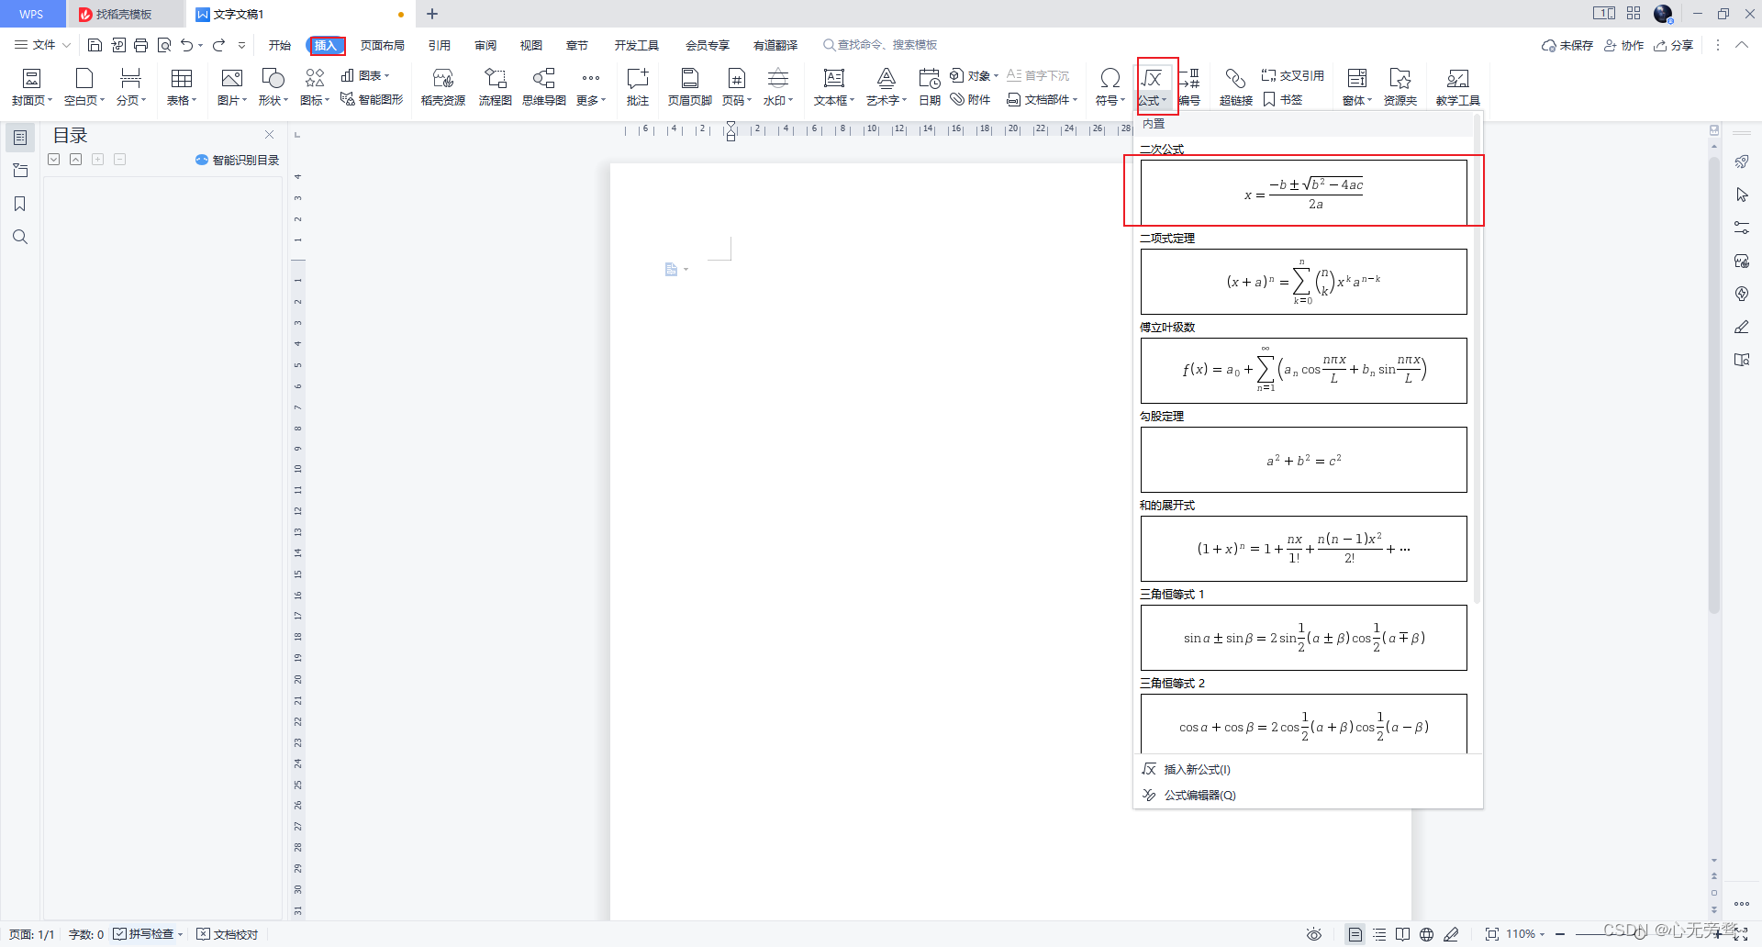Add a 书签 bookmark
This screenshot has width=1762, height=947.
1283,99
